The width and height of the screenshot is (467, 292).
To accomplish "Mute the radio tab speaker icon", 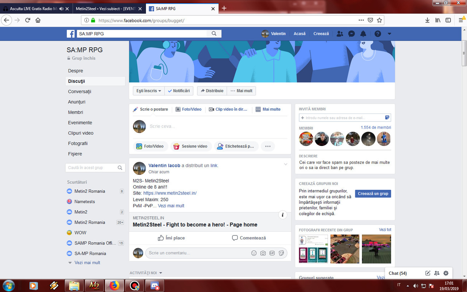I will (61, 8).
